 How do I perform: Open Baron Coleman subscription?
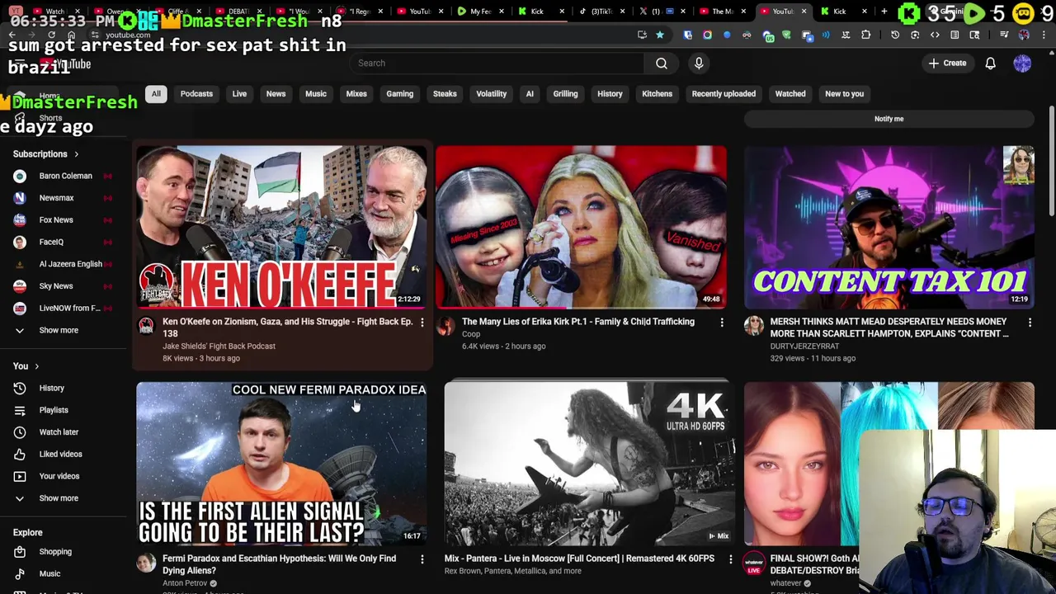[64, 176]
